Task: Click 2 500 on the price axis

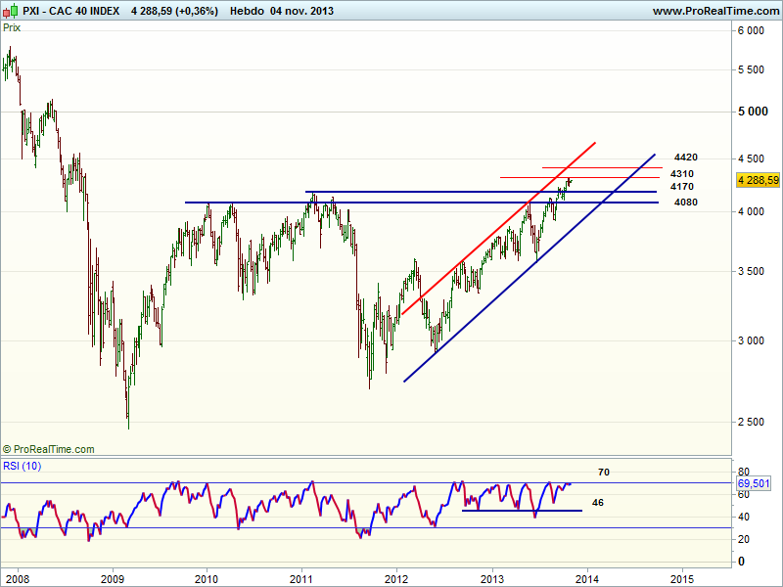Action: 751,422
